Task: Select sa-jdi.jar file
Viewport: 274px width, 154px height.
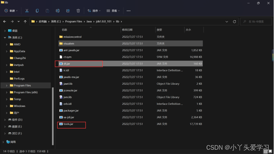Action: [130, 117]
